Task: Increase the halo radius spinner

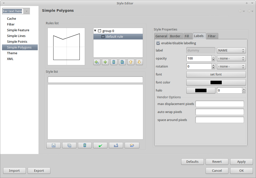Action: pos(244,89)
